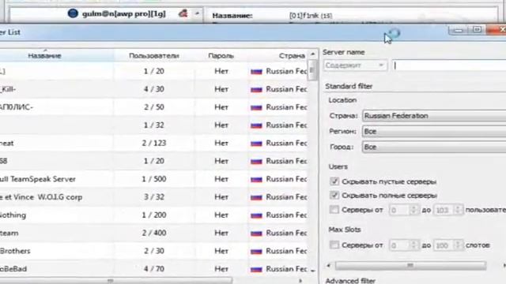Click Russian flag icon in 2 / 123 row
Viewport: 506px width, 284px height.
(256, 144)
